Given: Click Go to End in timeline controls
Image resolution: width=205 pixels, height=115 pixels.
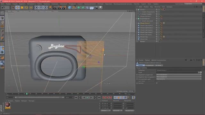Looking at the screenshot, I should [x=99, y=97].
